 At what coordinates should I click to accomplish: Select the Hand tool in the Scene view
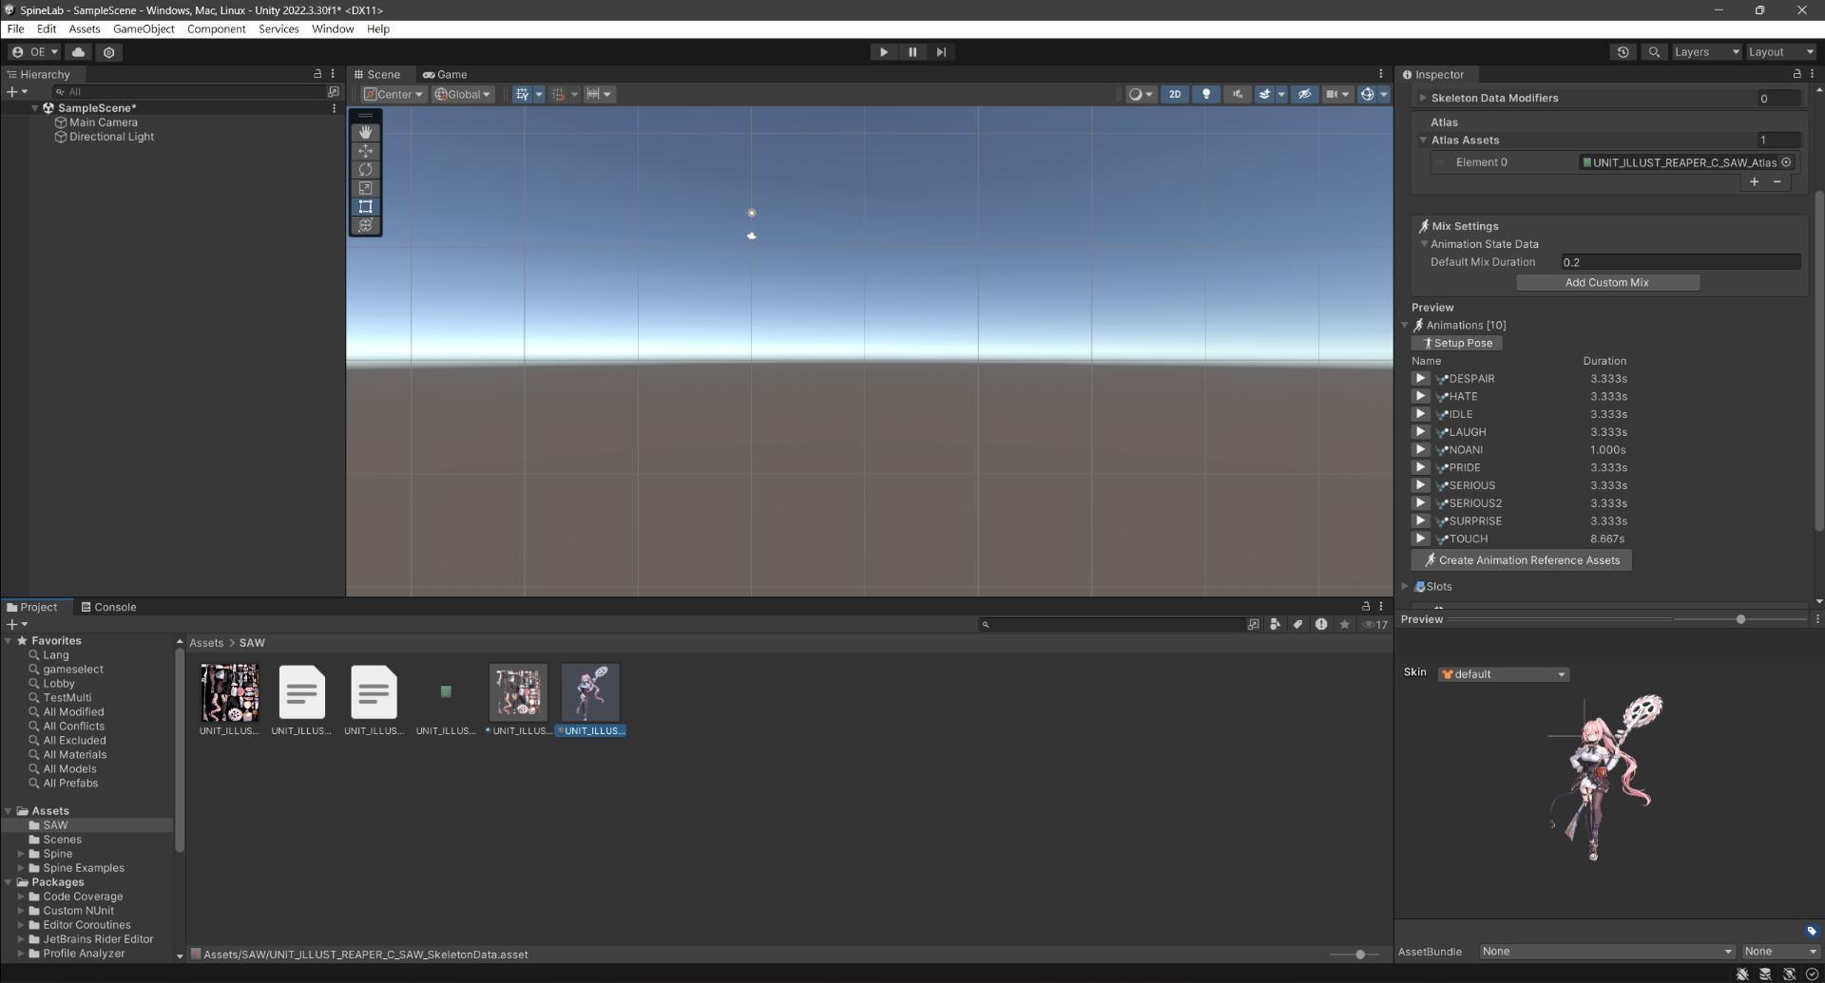coord(365,132)
